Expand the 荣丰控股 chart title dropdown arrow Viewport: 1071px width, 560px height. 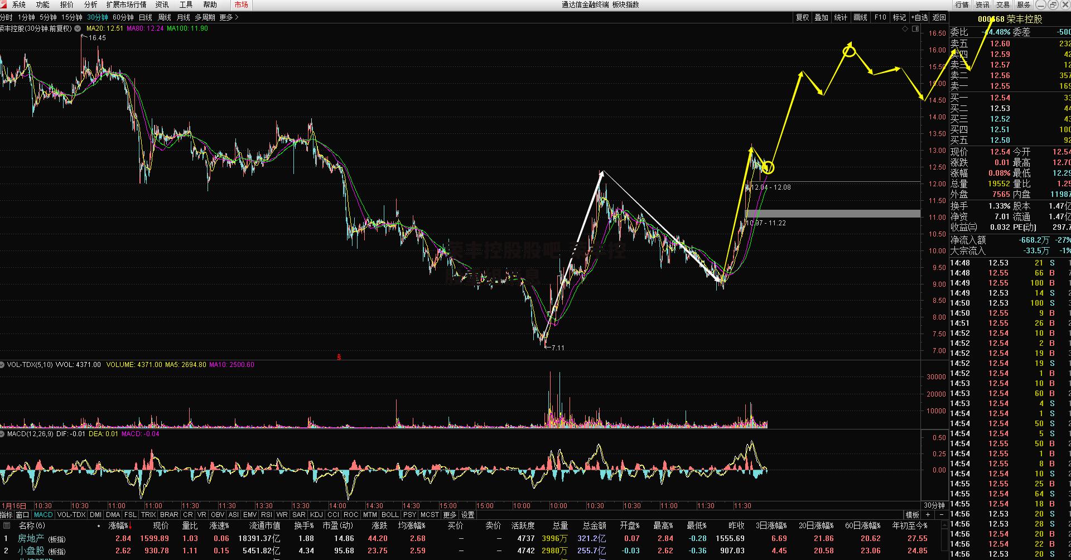[x=77, y=28]
